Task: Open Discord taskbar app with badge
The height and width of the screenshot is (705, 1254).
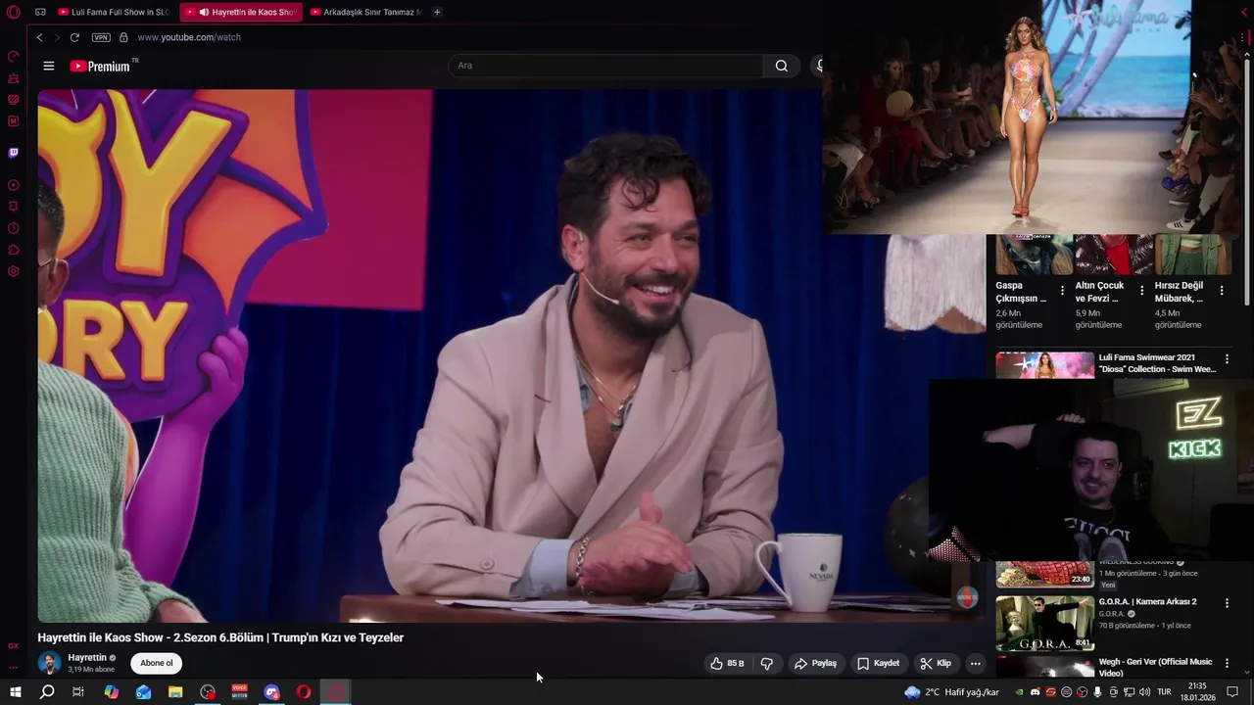Action: 271,692
